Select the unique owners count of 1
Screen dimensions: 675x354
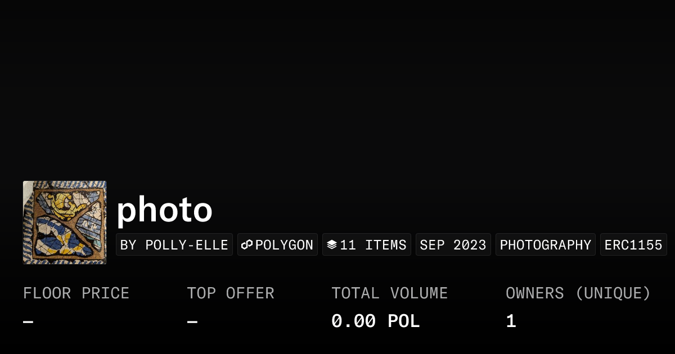point(511,321)
